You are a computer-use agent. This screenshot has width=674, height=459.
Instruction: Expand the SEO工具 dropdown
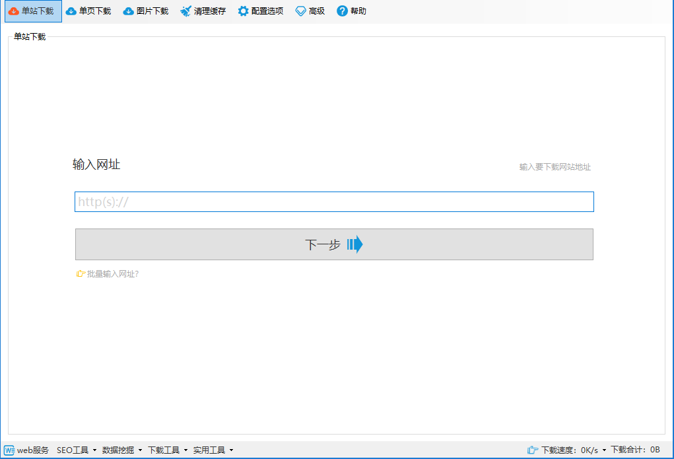tap(94, 450)
